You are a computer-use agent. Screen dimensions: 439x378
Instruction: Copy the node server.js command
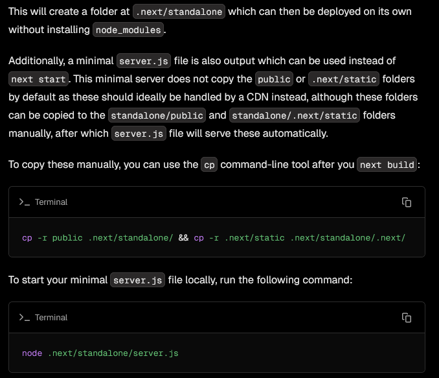[407, 318]
